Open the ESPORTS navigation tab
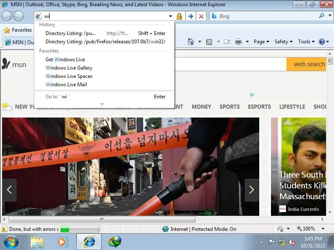This screenshot has height=250, width=334. pos(259,107)
